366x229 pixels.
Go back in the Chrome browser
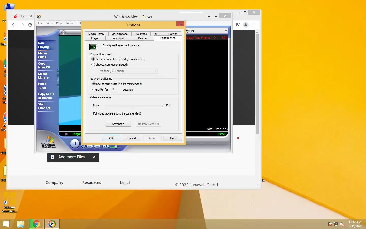(14, 25)
